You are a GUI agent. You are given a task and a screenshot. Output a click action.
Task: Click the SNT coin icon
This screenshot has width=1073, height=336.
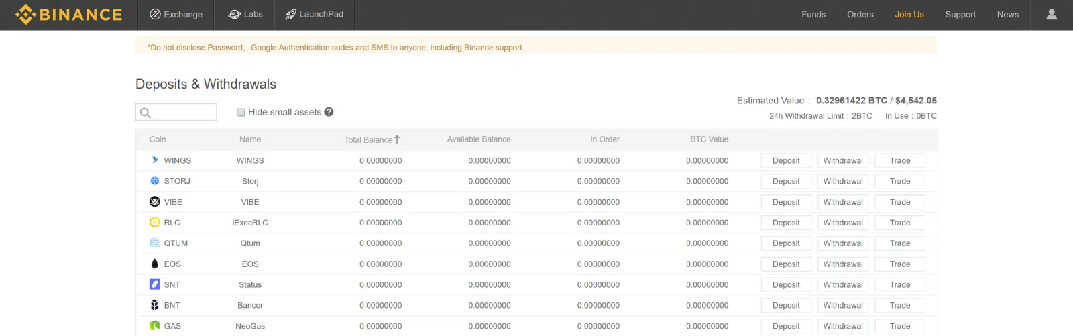point(155,284)
